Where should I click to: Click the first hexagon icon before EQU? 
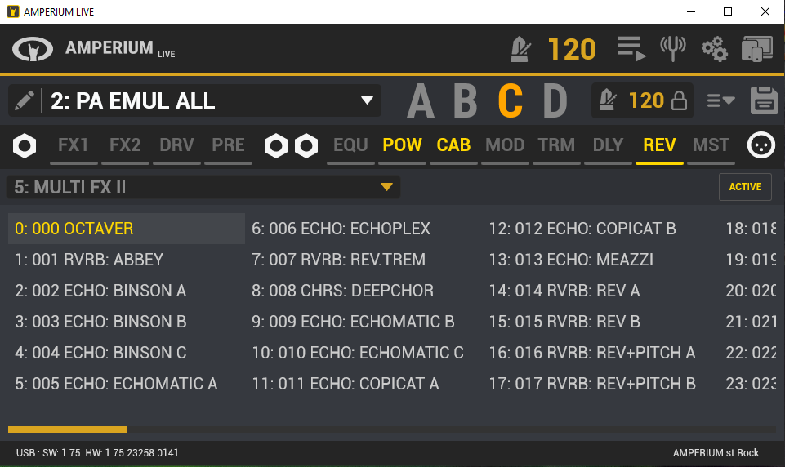click(276, 145)
